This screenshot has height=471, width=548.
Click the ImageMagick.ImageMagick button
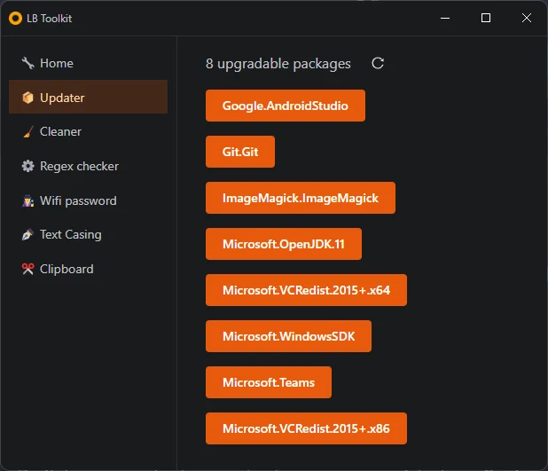coord(301,198)
